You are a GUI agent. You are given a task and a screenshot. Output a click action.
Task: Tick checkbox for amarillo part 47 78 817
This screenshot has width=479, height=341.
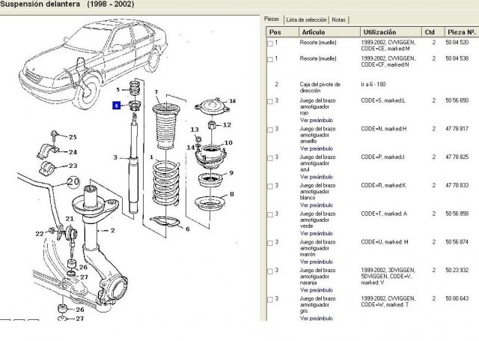(270, 130)
